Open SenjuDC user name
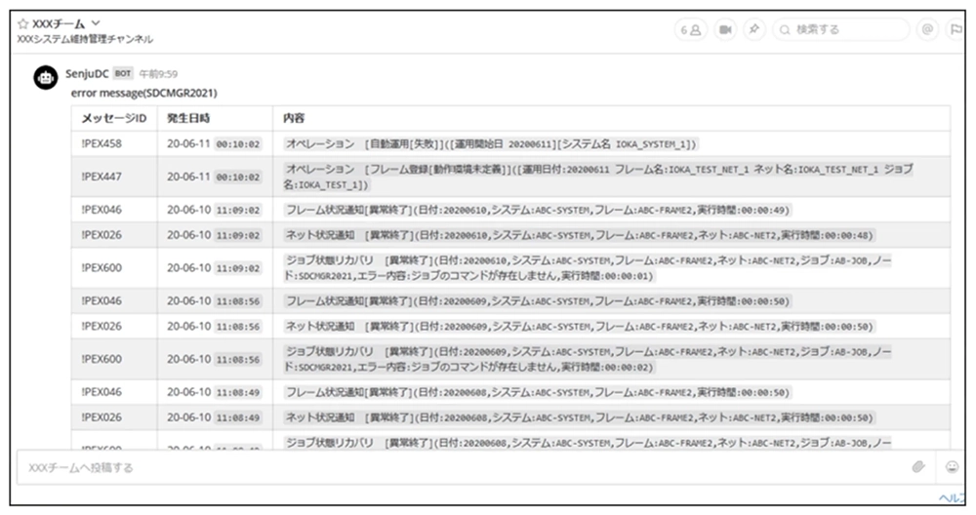The image size is (976, 515). point(87,74)
